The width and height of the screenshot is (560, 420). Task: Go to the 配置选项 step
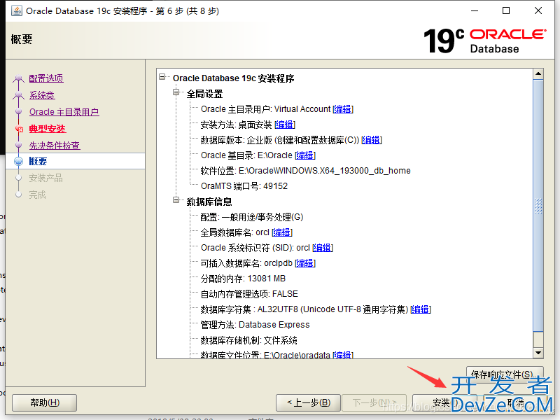click(46, 78)
